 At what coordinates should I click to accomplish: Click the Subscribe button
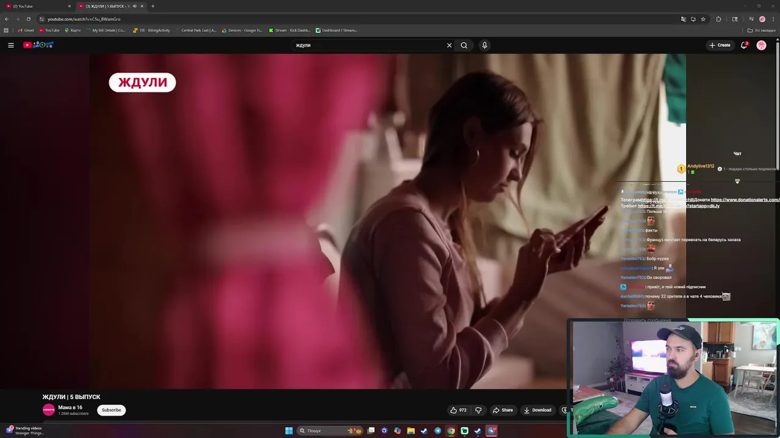pyautogui.click(x=112, y=410)
